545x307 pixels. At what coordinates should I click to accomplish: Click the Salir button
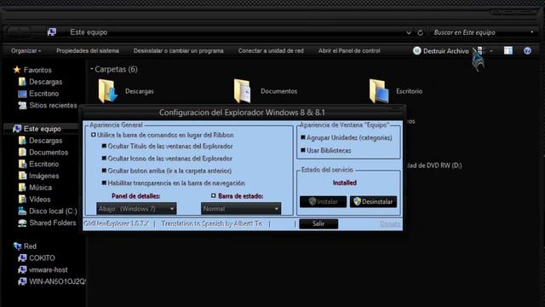(x=318, y=223)
